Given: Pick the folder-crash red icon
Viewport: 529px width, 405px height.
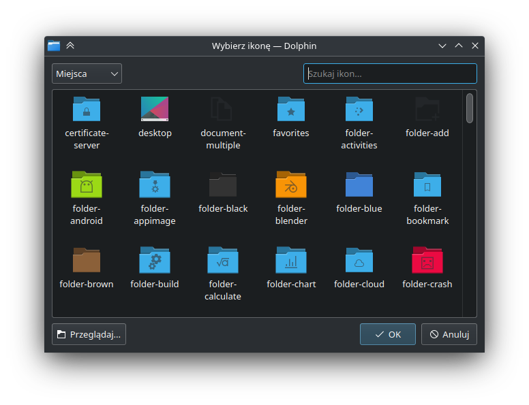Looking at the screenshot, I should tap(427, 260).
